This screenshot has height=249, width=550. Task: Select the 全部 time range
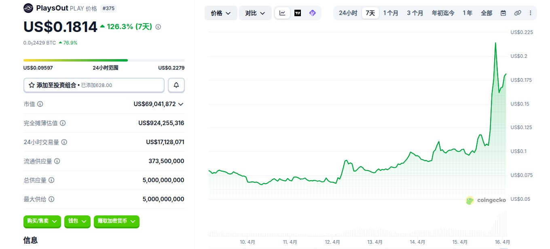487,13
